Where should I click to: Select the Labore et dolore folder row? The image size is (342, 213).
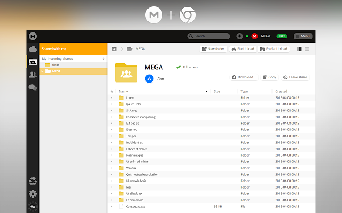coord(212,149)
